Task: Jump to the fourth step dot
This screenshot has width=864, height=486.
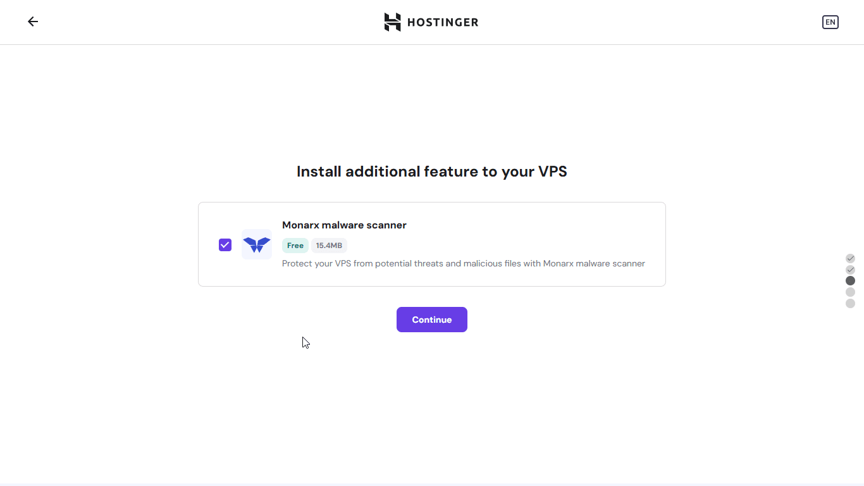Action: point(850,292)
